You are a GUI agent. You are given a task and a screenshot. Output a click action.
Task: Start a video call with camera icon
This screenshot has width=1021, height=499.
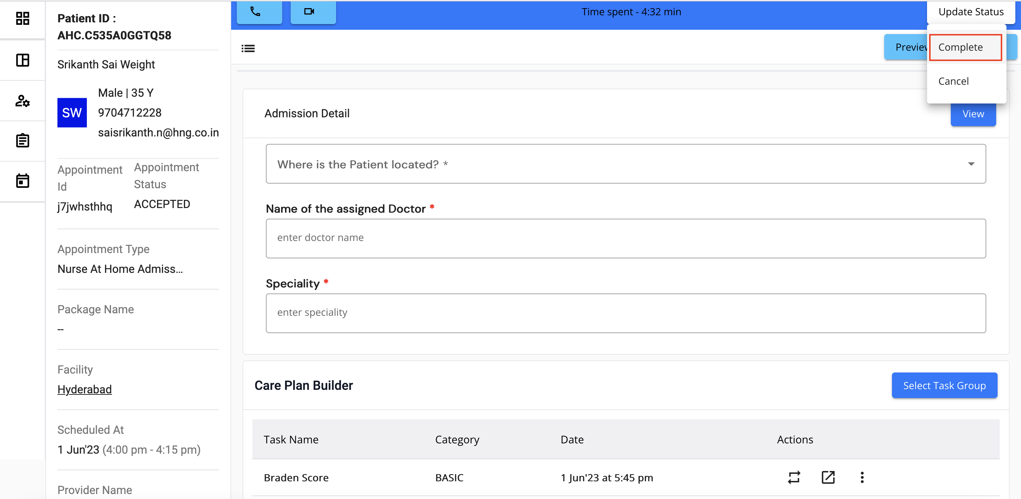tap(313, 12)
